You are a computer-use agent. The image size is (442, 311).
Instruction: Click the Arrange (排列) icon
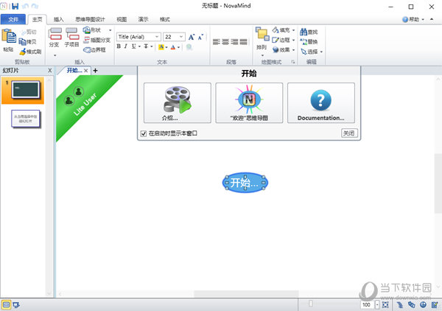pos(262,34)
